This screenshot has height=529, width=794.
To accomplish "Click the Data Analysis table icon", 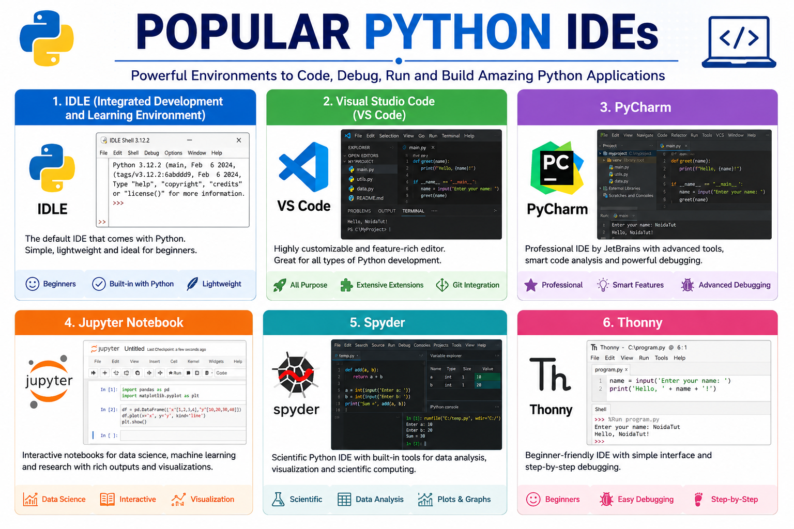I will click(344, 500).
